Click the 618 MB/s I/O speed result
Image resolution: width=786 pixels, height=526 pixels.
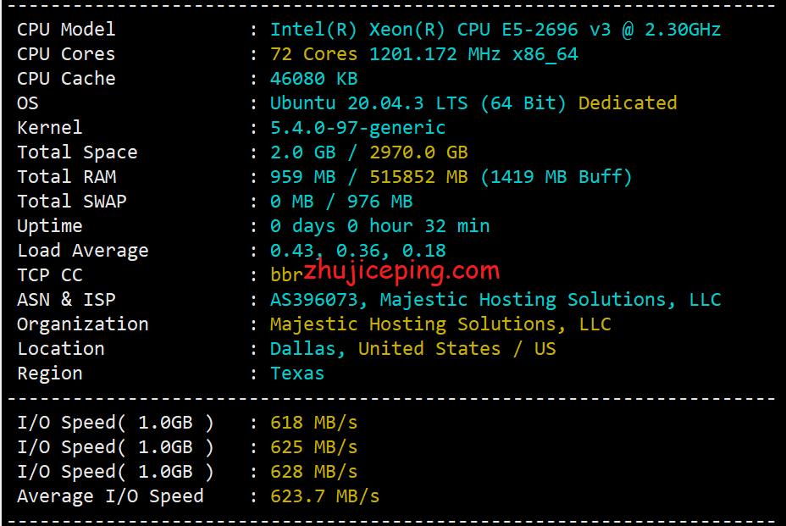click(x=313, y=423)
